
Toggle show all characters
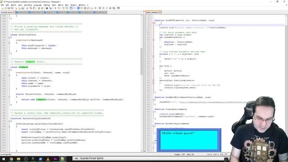pyautogui.click(x=74, y=8)
